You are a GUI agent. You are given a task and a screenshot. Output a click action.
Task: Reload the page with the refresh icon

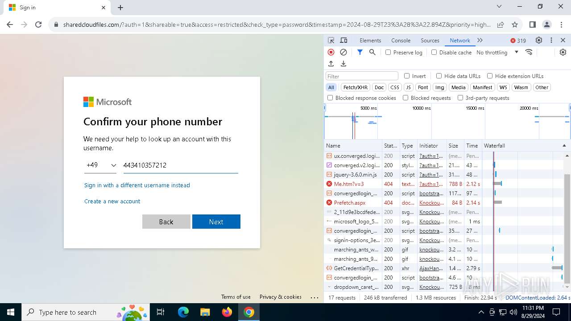[38, 25]
